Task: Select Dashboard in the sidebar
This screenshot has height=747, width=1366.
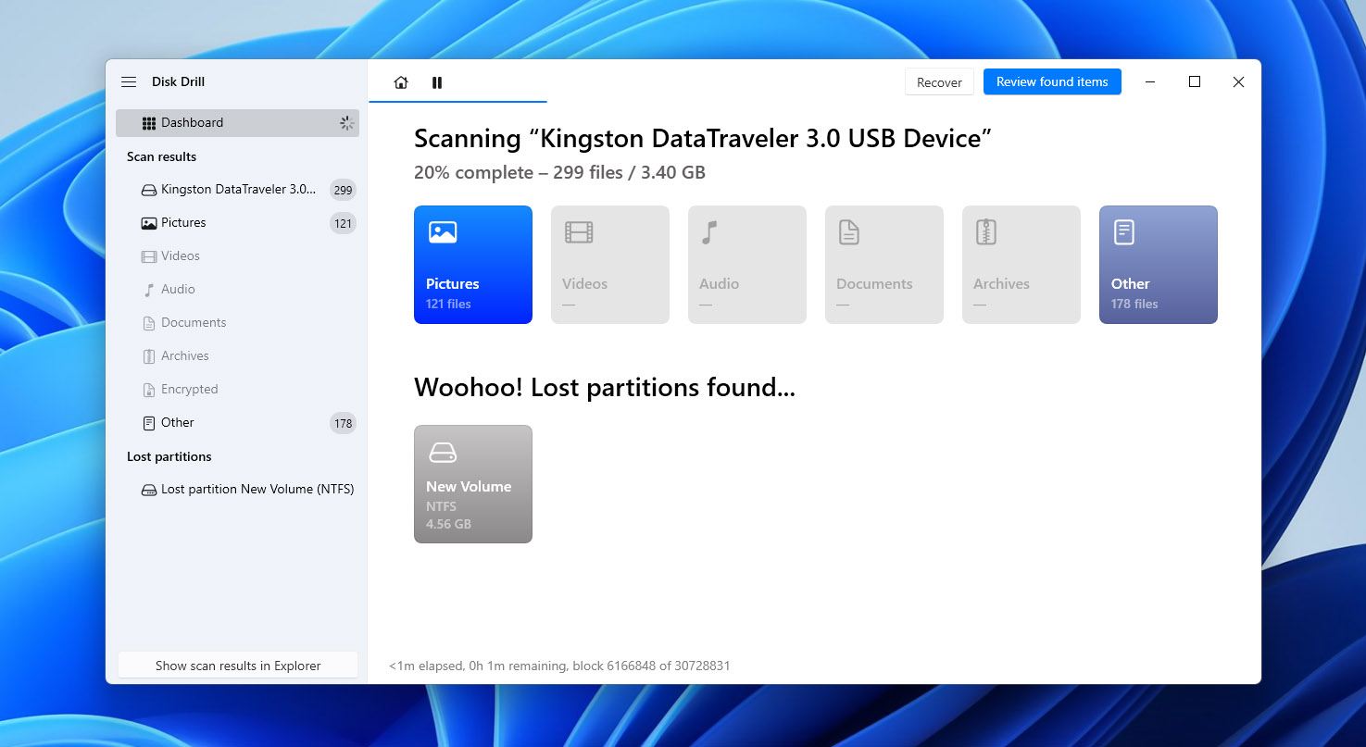Action: pyautogui.click(x=237, y=123)
